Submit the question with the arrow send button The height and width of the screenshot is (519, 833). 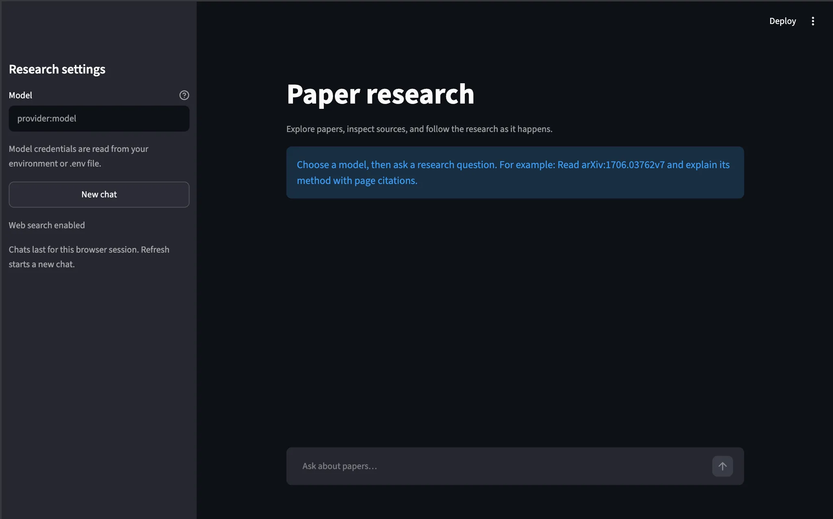[x=722, y=466]
